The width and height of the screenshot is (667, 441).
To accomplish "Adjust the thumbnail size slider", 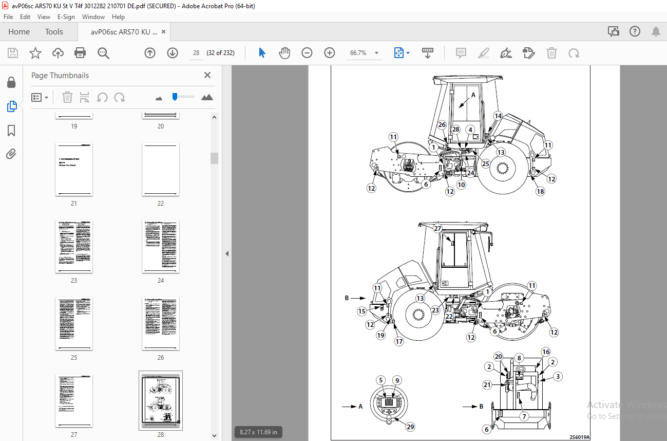I will pyautogui.click(x=175, y=96).
